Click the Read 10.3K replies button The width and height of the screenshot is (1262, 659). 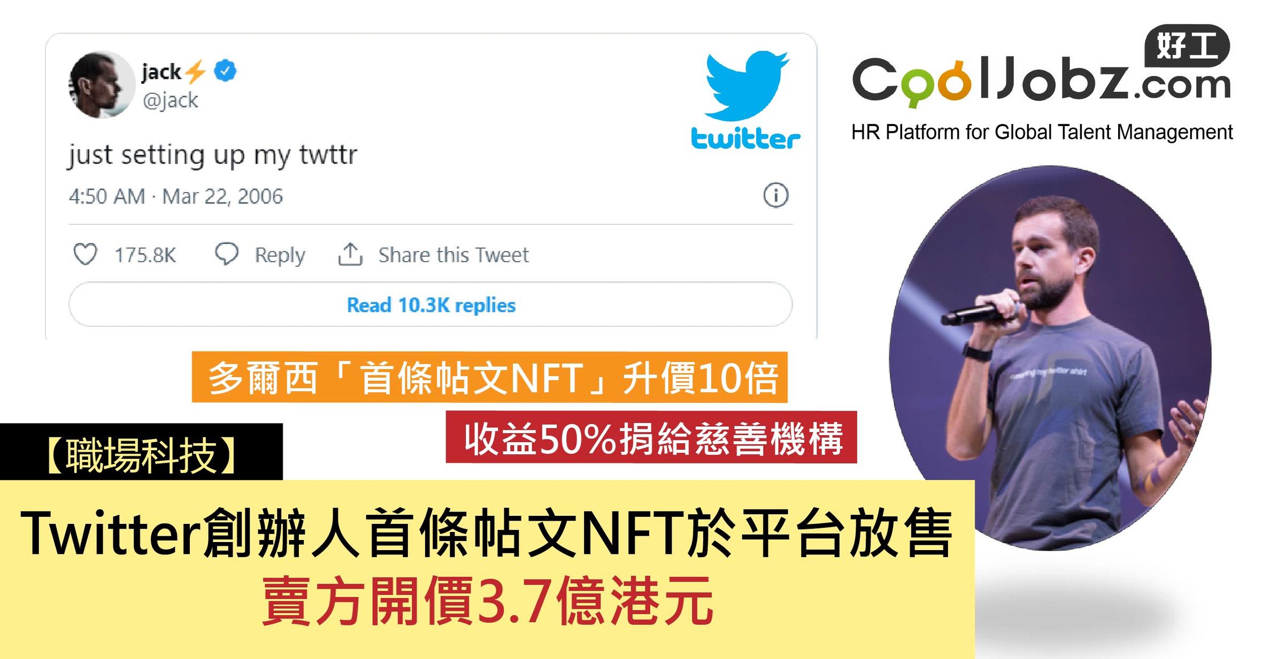coord(430,304)
